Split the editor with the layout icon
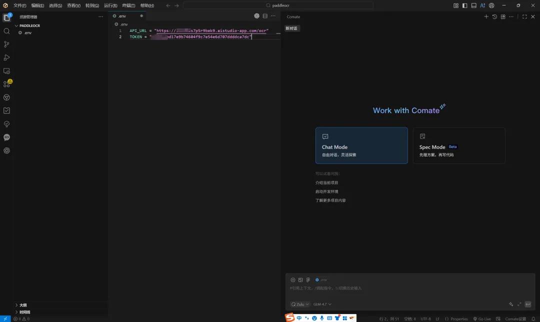This screenshot has height=322, width=540. coord(265,16)
